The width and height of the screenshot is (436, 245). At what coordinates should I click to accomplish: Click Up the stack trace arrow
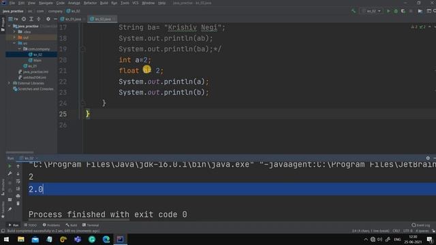click(x=18, y=166)
